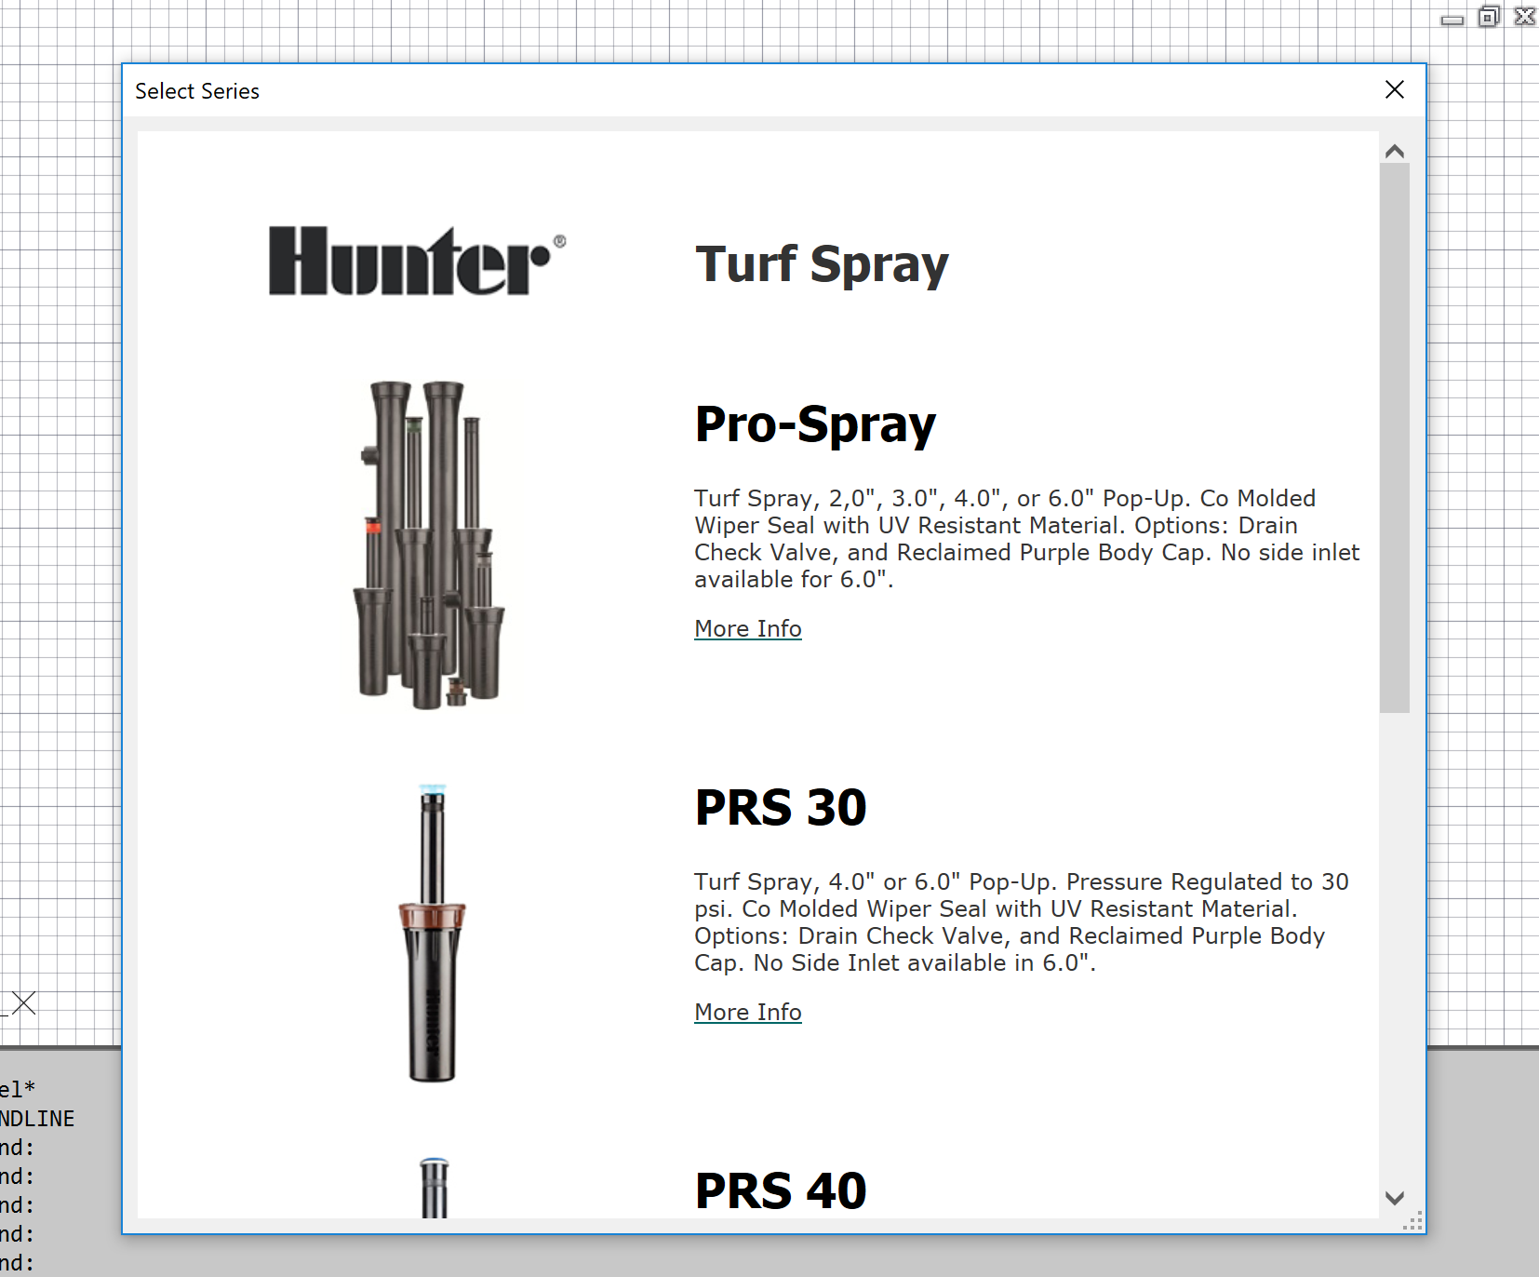Close the Select Series dialog
The width and height of the screenshot is (1539, 1277).
tap(1394, 89)
